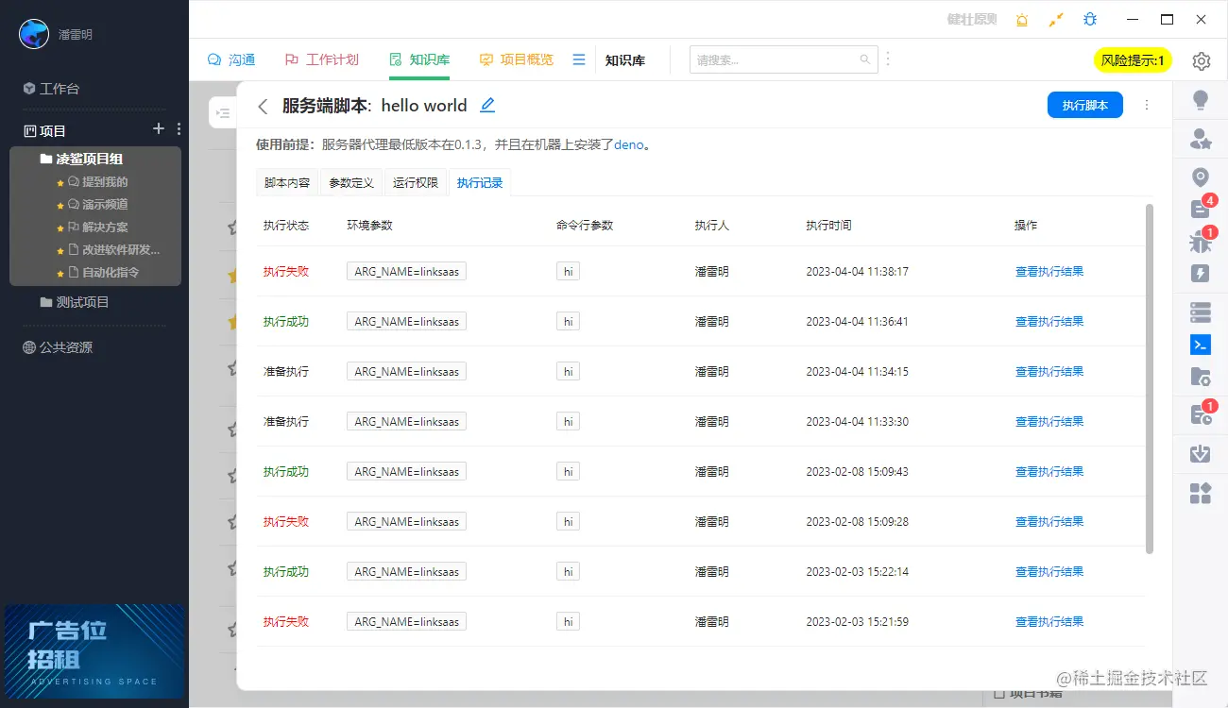Edit script name with the pencil icon

[x=487, y=106]
